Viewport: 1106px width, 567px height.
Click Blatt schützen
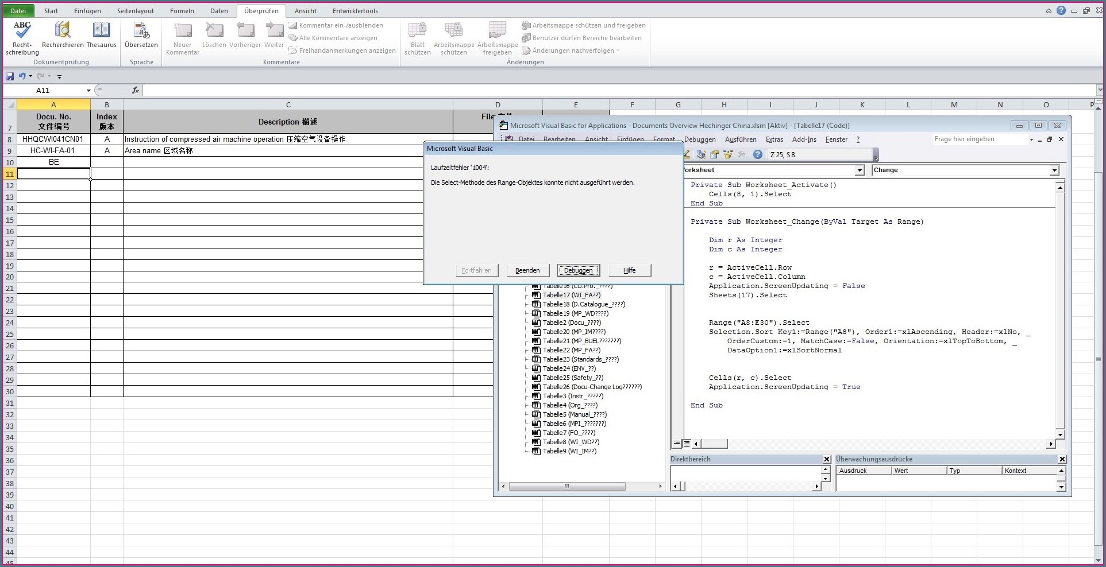(x=418, y=38)
